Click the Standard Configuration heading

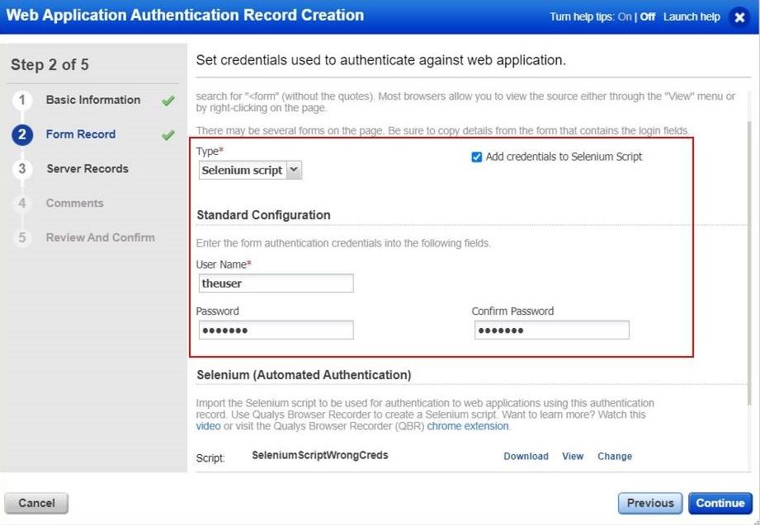coord(264,215)
